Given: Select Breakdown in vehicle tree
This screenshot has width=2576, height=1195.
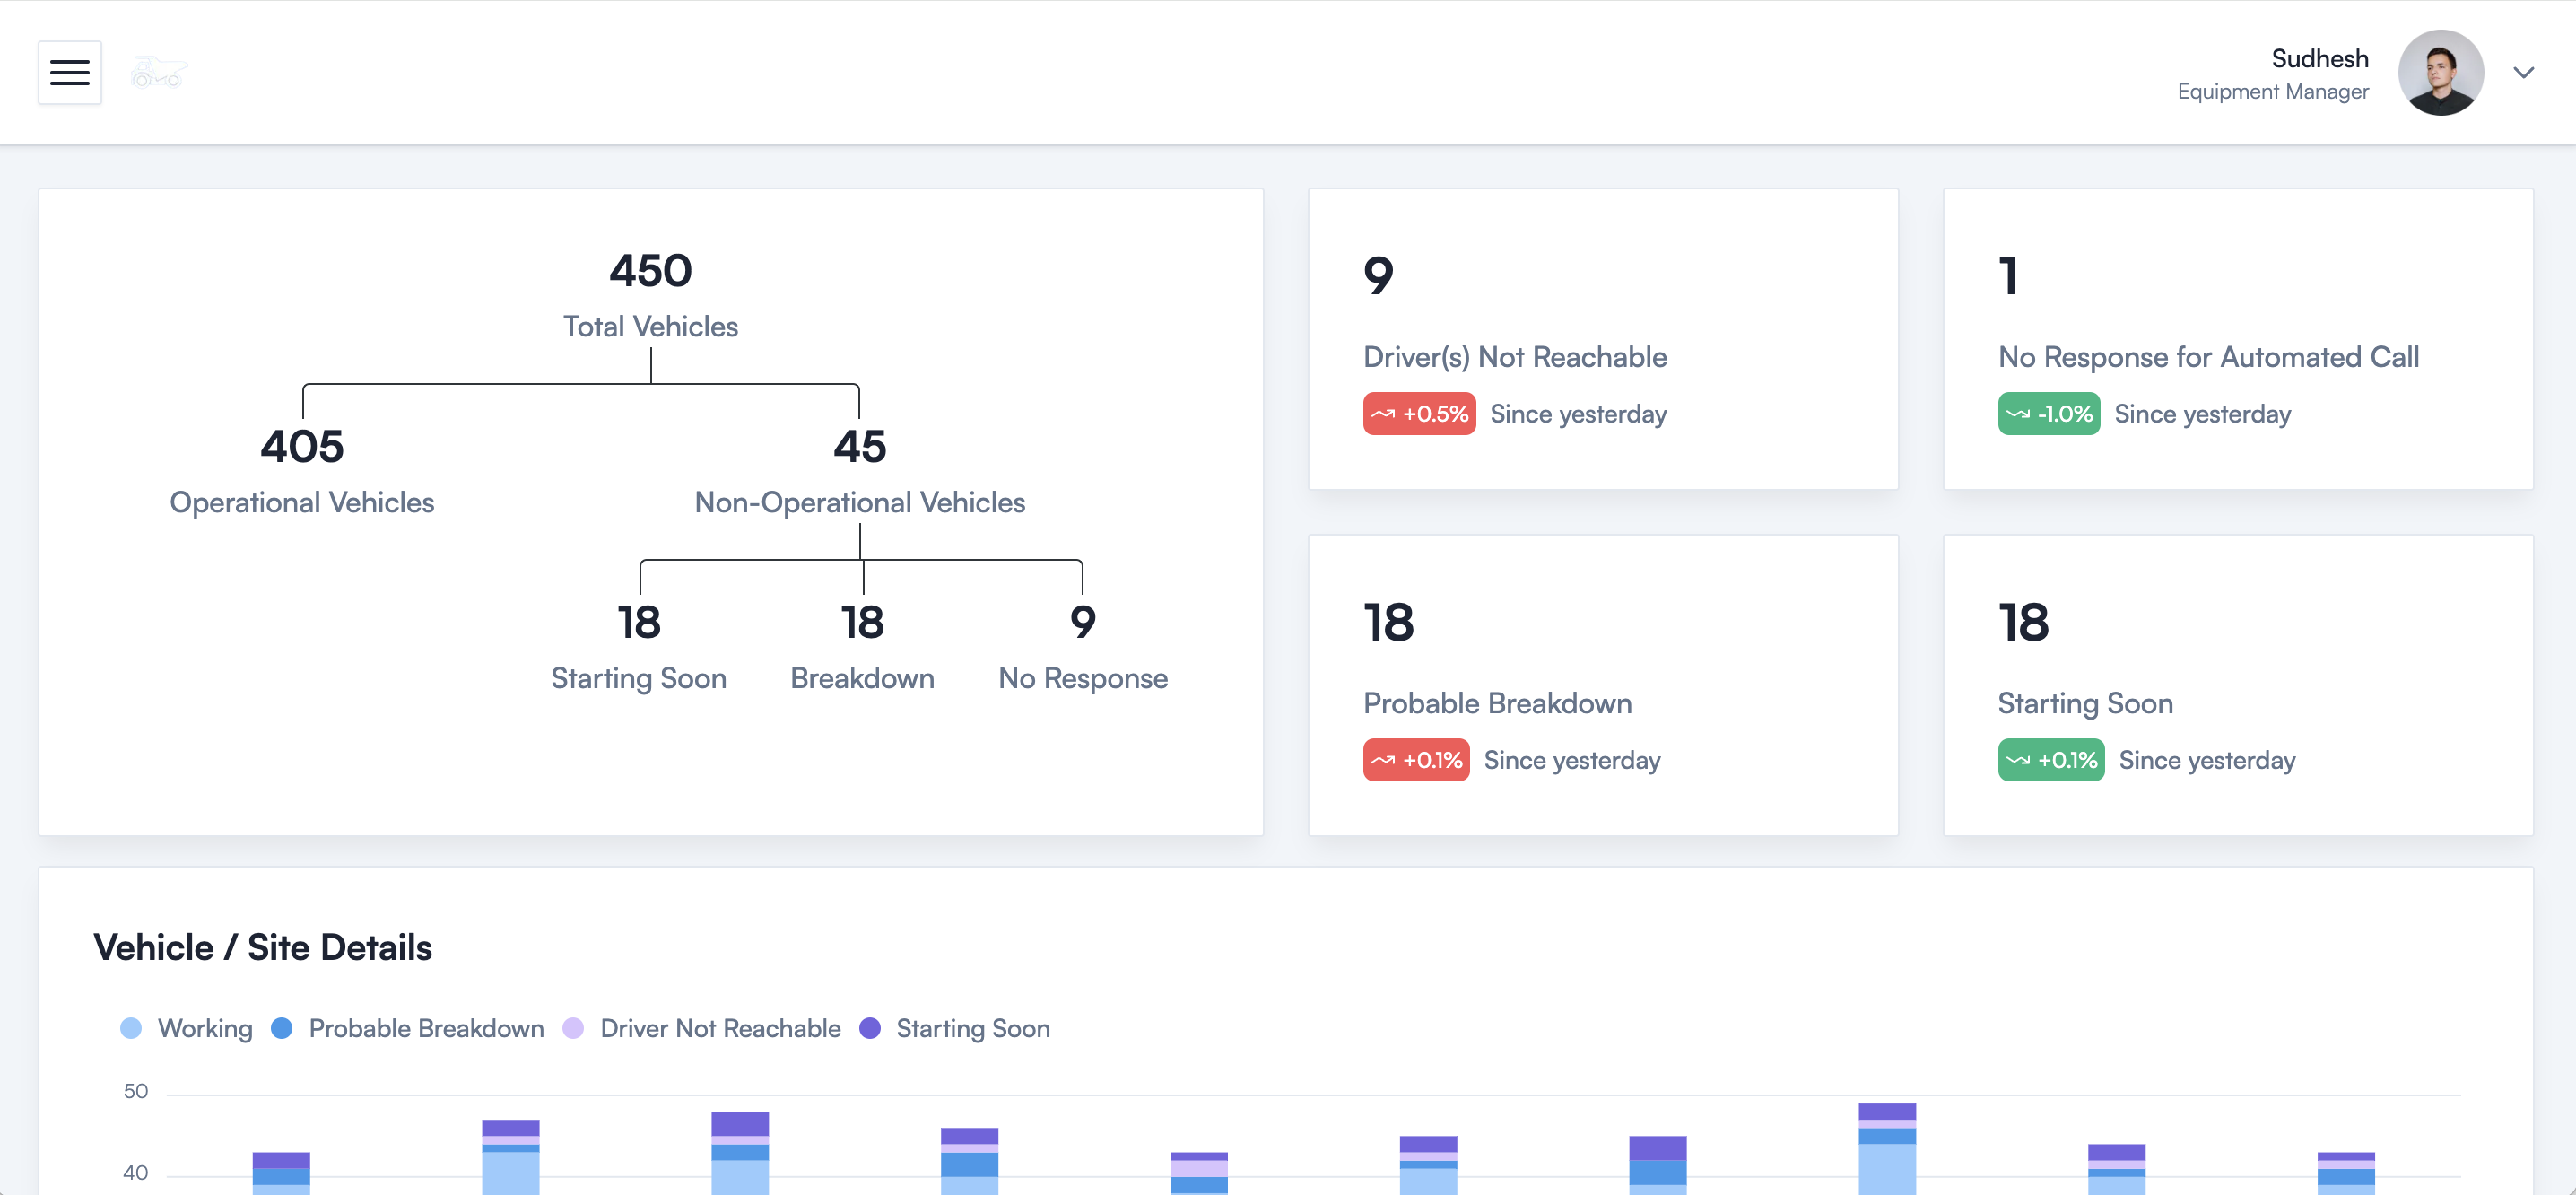Looking at the screenshot, I should click(862, 678).
